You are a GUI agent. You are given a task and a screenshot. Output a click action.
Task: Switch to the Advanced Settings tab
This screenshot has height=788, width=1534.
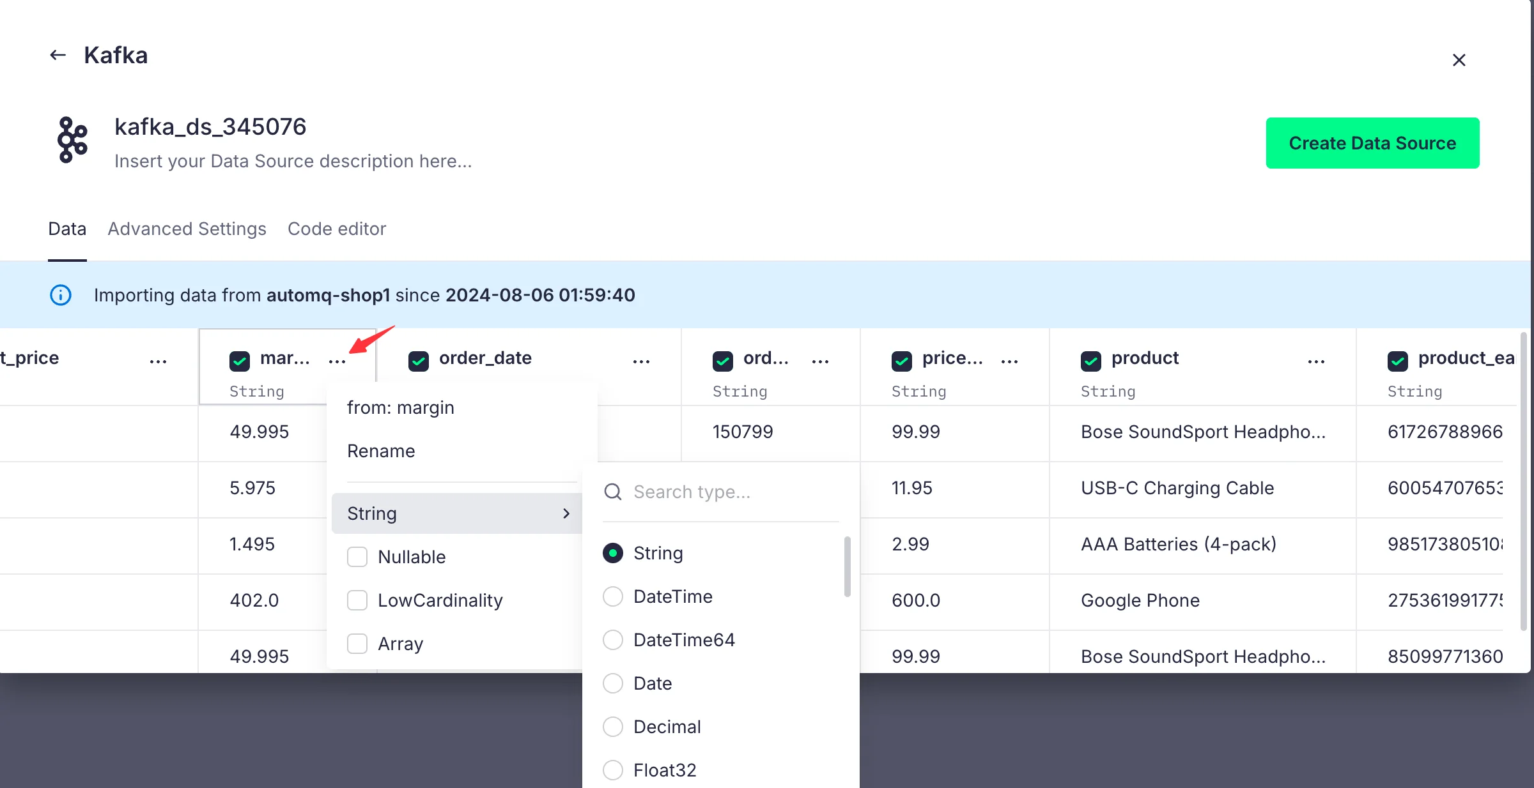click(187, 229)
